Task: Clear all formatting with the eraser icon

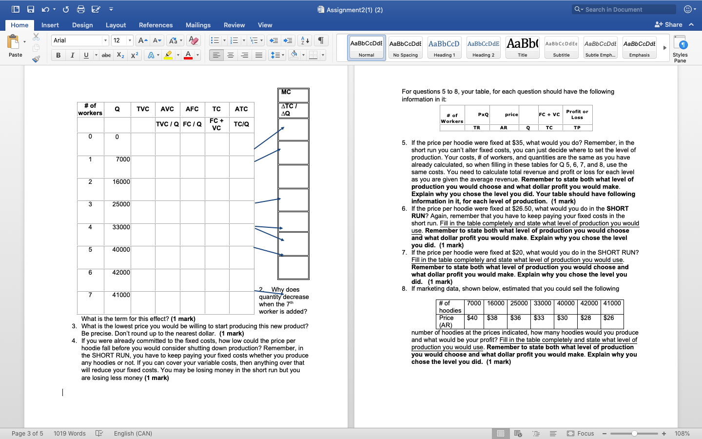Action: [194, 40]
